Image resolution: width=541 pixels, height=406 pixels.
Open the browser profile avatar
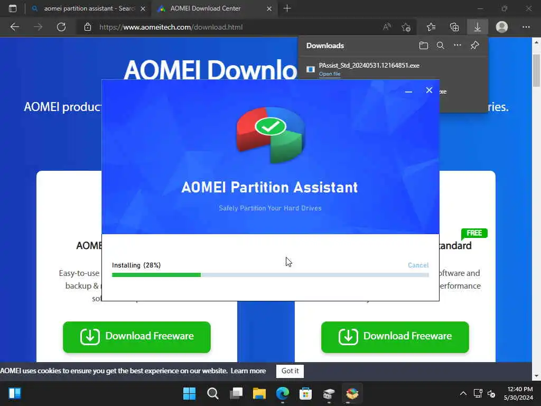[x=502, y=27]
